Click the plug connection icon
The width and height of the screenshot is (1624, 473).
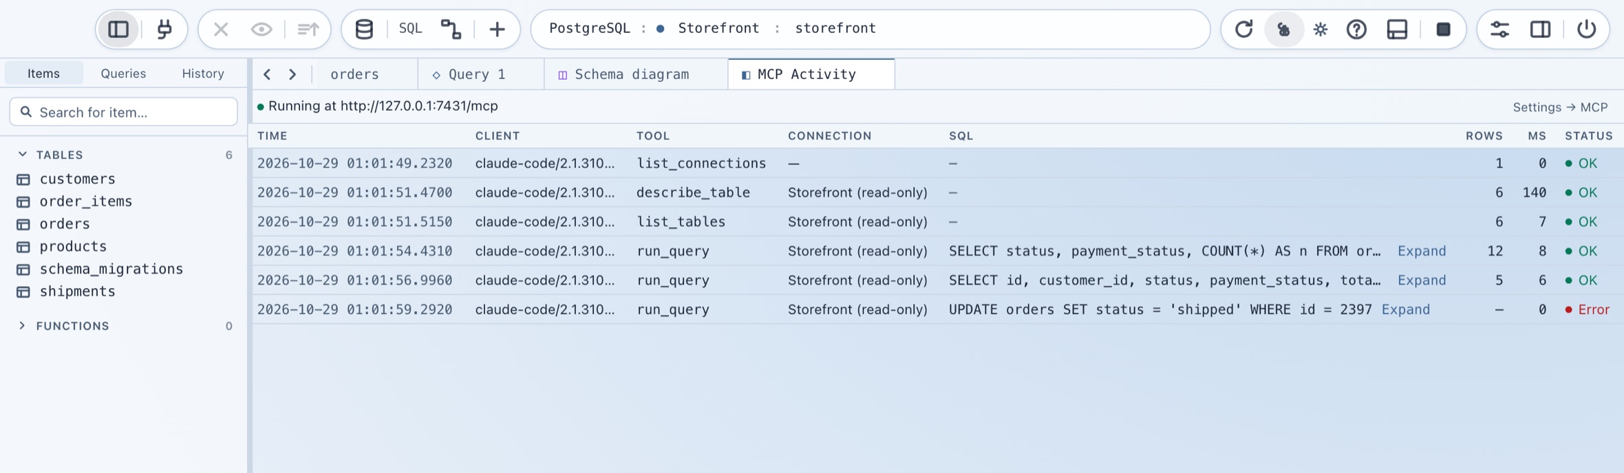point(164,29)
